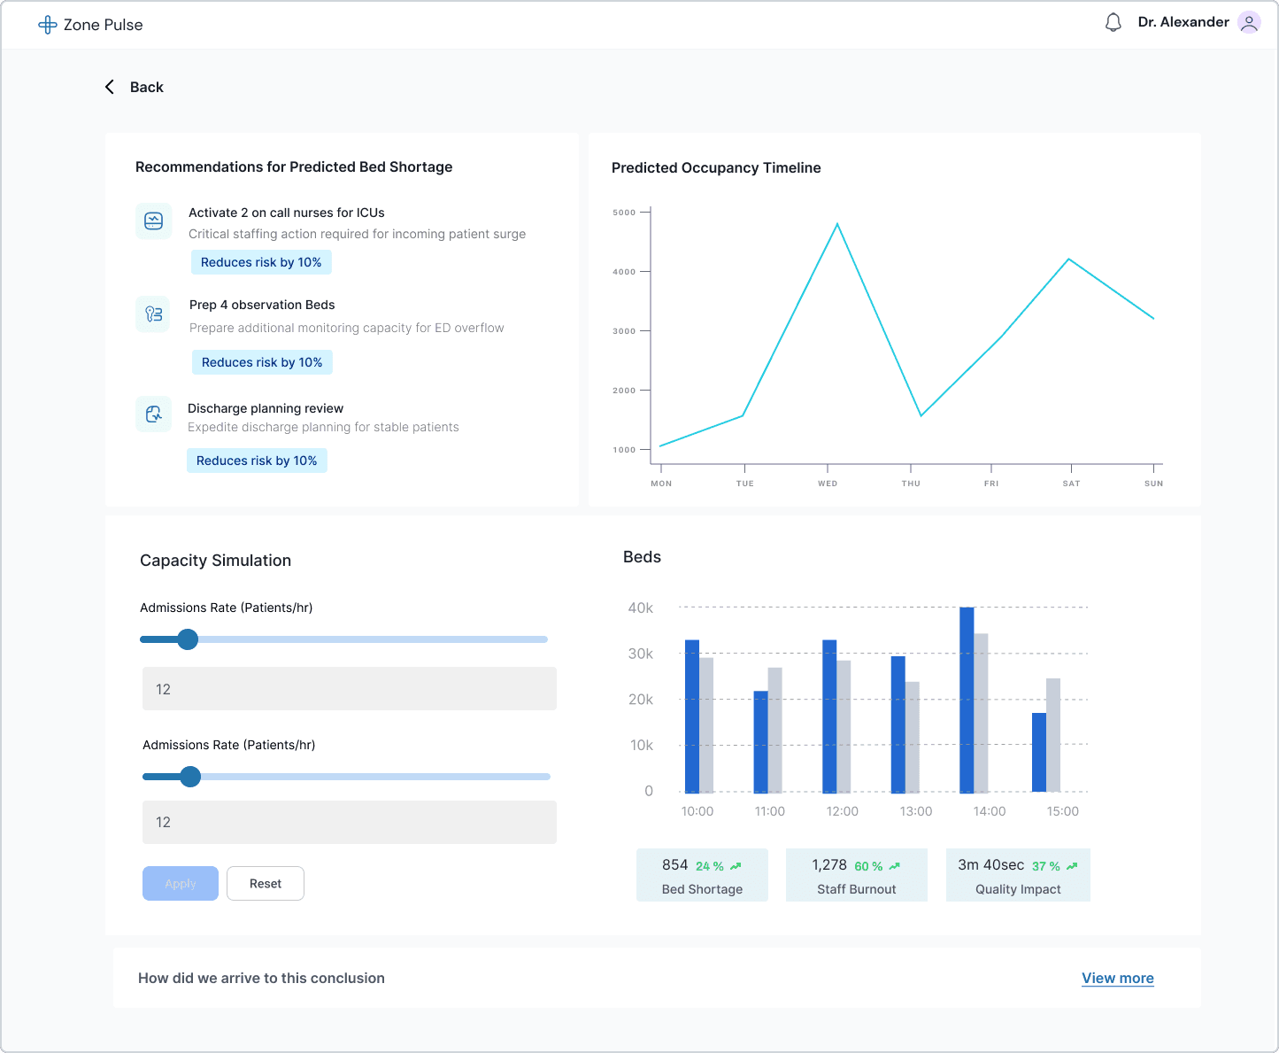Viewport: 1279px width, 1053px height.
Task: Open the notifications bell
Action: coord(1113,23)
